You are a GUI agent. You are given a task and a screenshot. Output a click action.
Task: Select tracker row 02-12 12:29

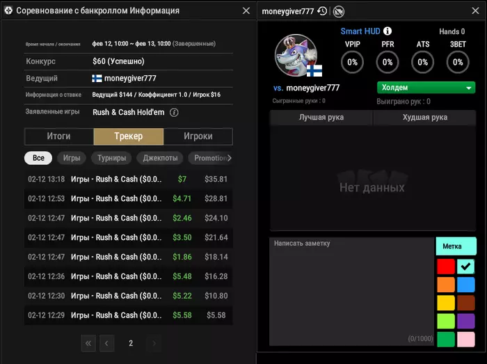point(129,315)
